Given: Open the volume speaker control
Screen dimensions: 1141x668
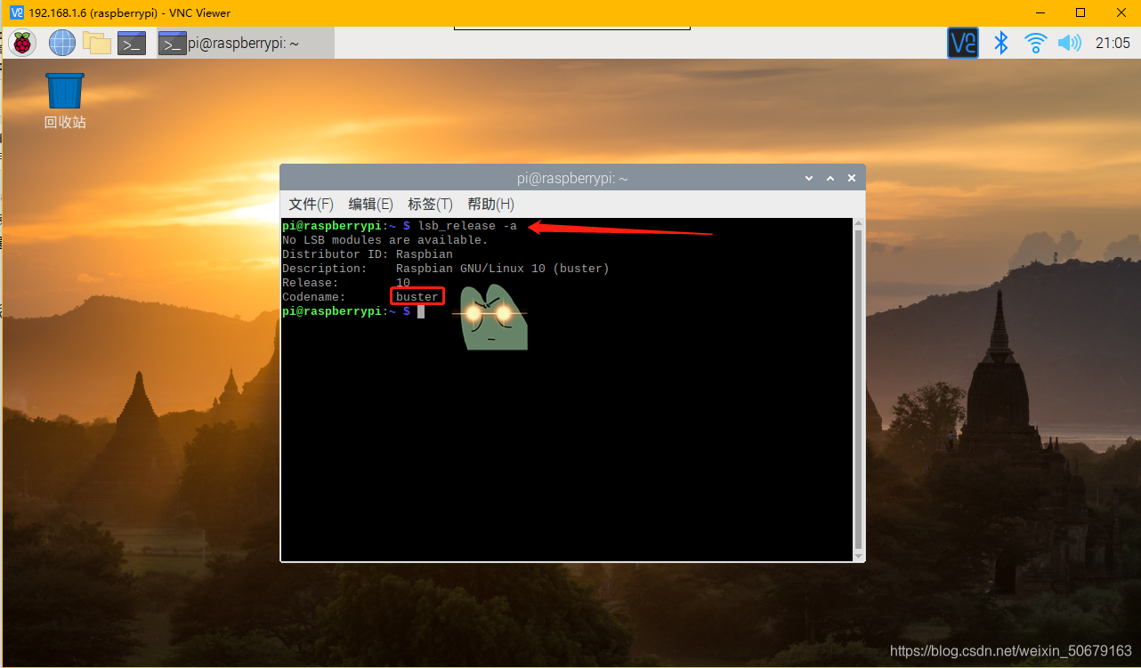Looking at the screenshot, I should [x=1069, y=43].
